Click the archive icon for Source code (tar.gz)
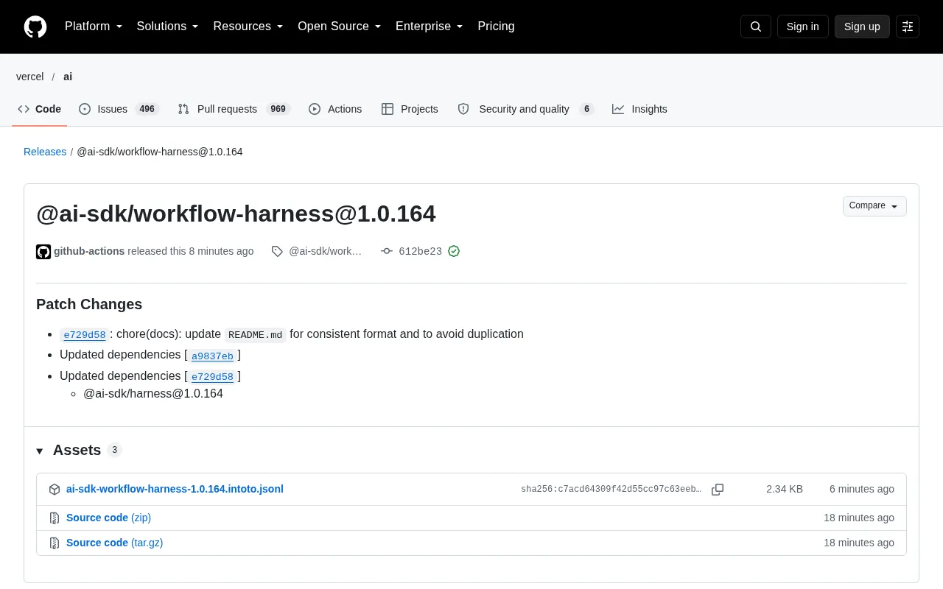The height and width of the screenshot is (589, 943). point(55,543)
